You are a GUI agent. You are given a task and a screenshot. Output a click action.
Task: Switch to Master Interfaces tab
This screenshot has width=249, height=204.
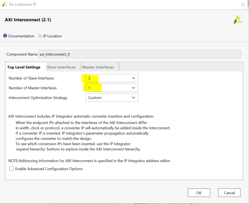[x=98, y=67]
